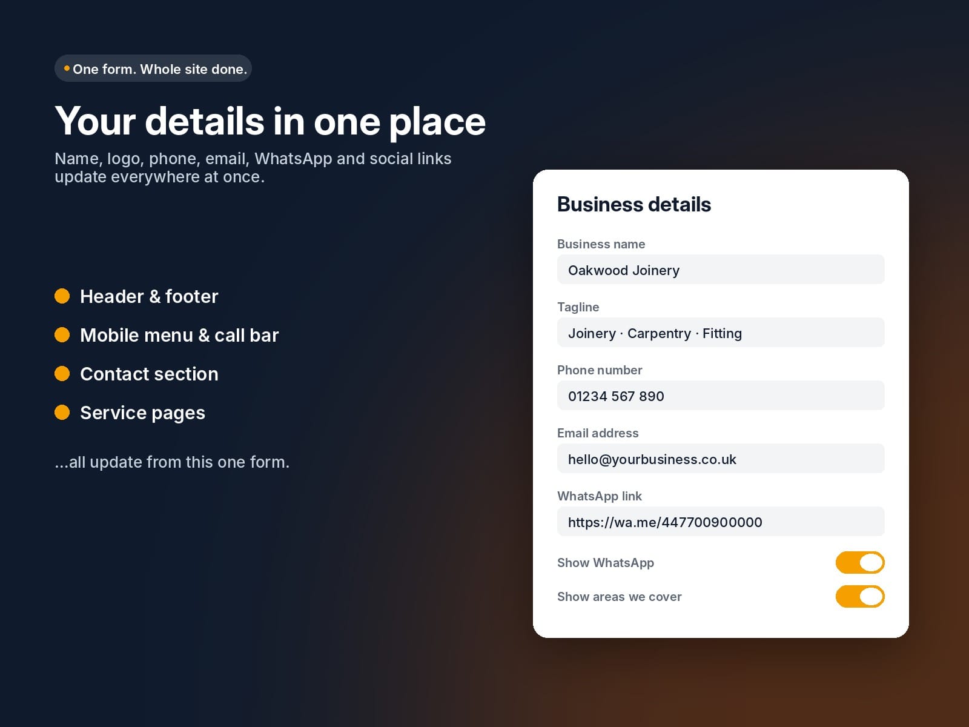Click the Business name field with Oakwood Joinery
This screenshot has height=727, width=969.
[721, 270]
